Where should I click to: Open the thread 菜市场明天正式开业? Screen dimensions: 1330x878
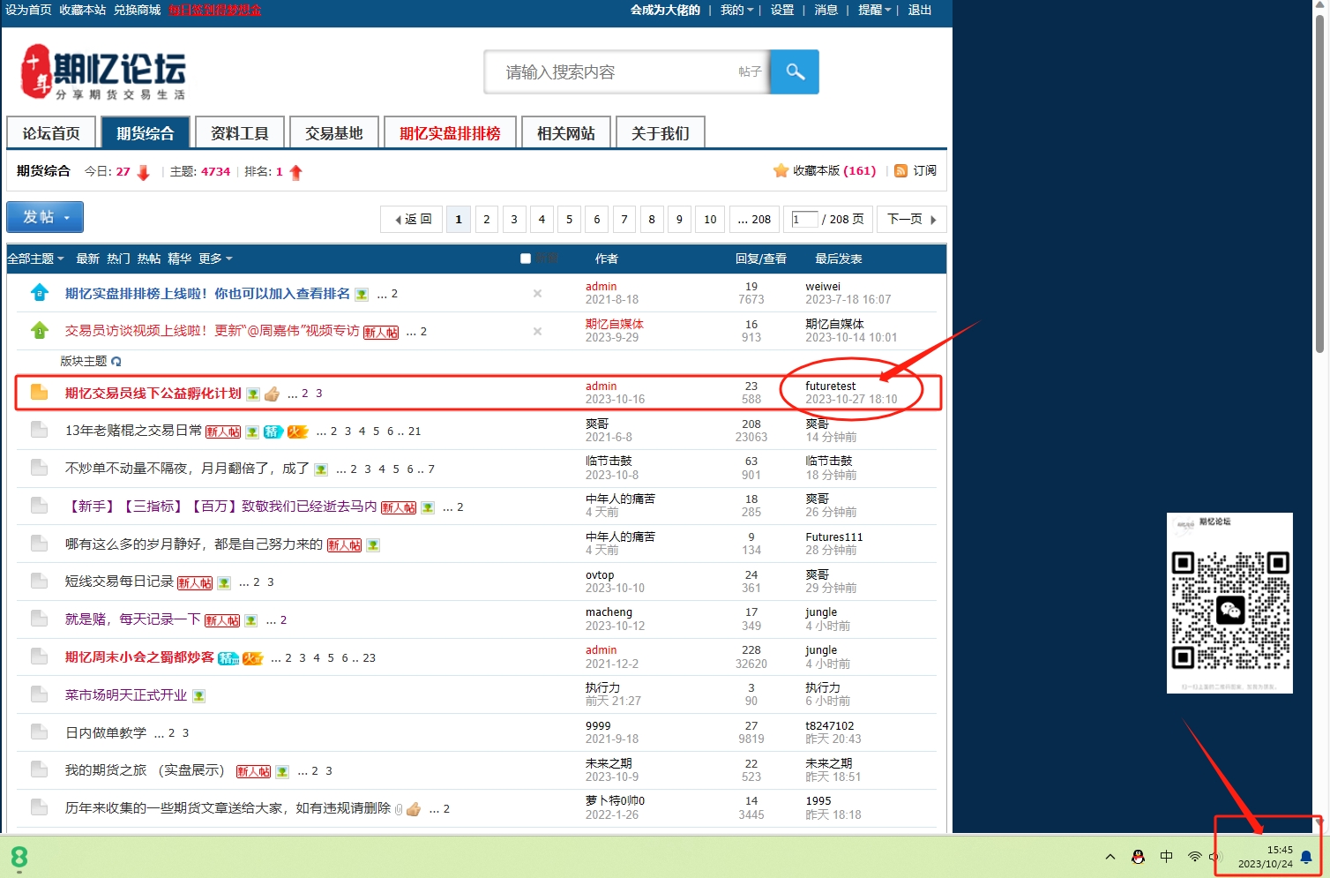tap(126, 695)
